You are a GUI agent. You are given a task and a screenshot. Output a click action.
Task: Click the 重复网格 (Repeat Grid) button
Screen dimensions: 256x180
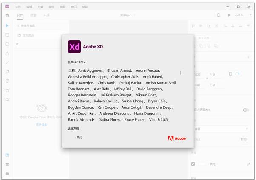(x=204, y=38)
